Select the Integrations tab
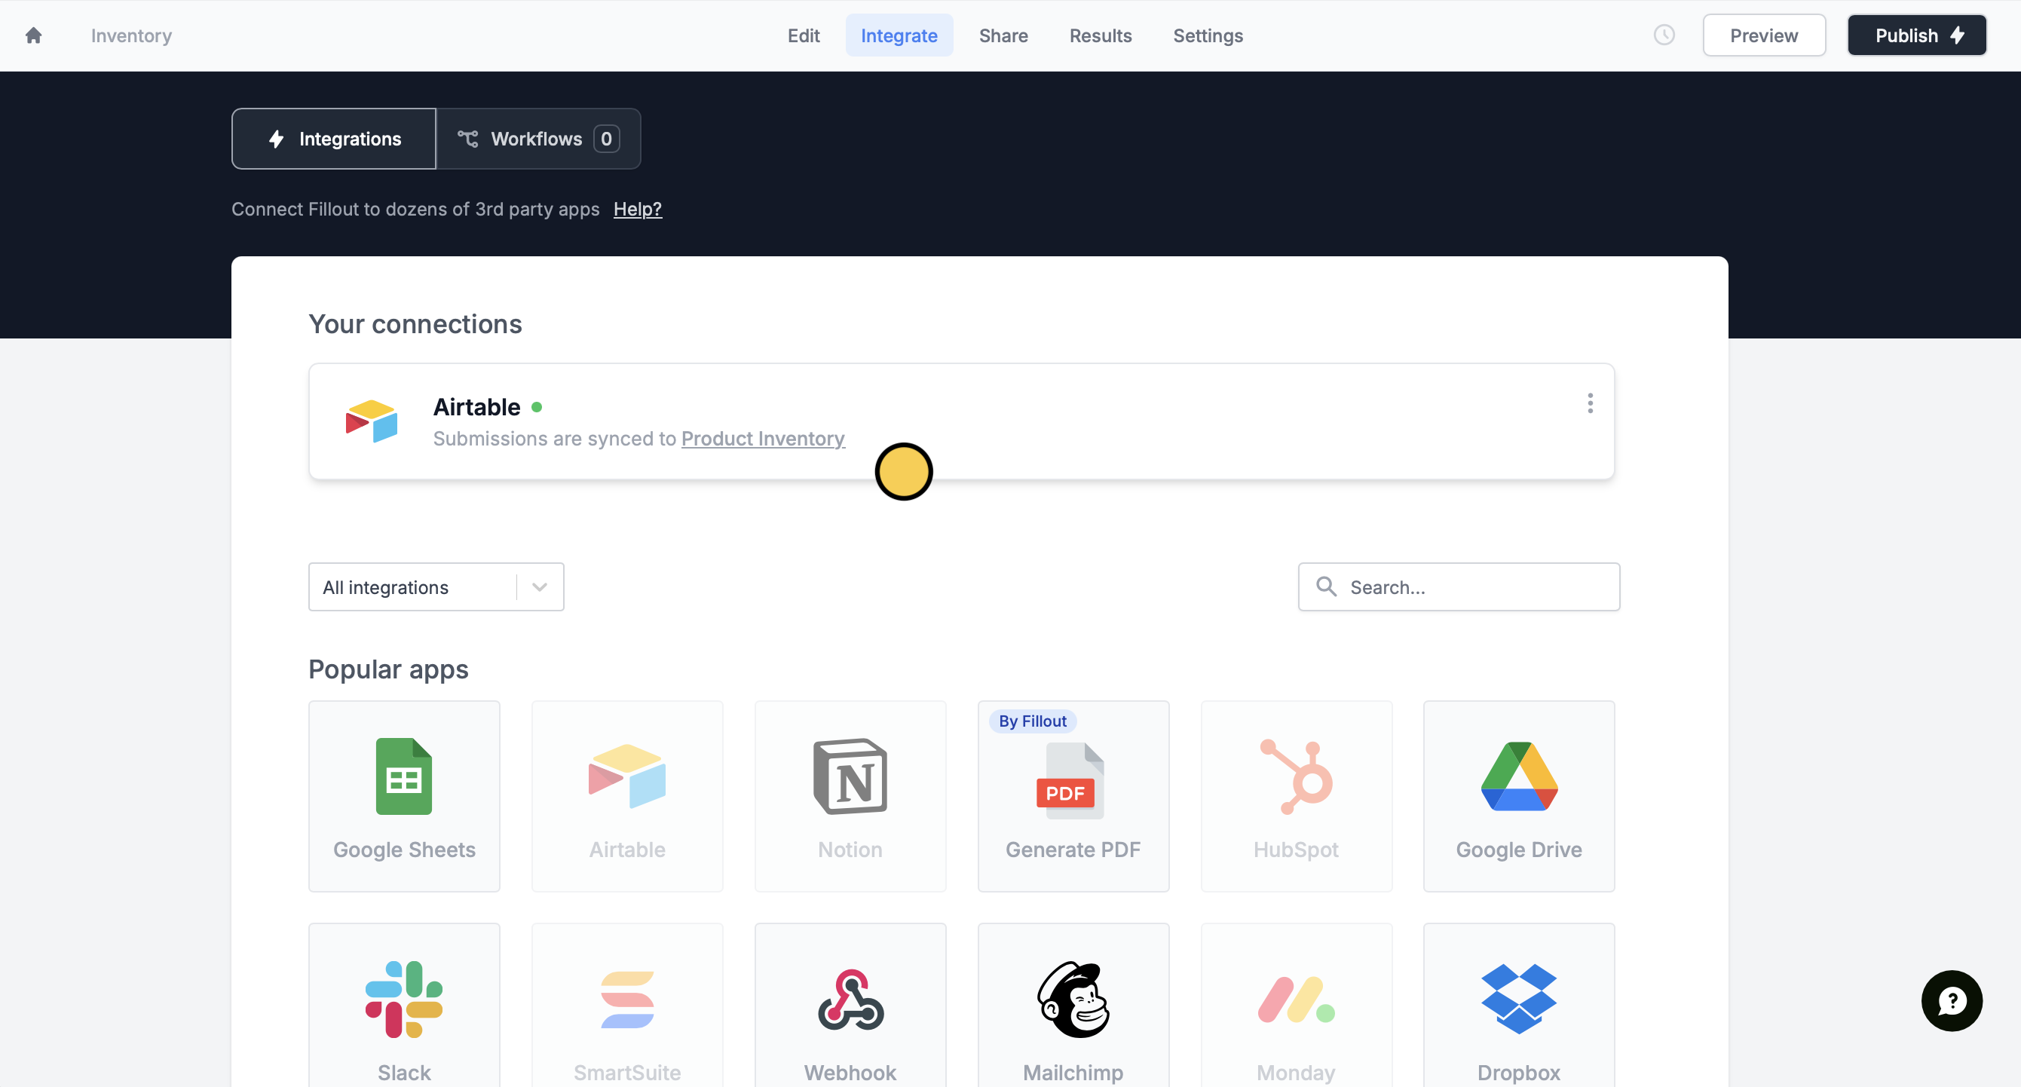 [333, 139]
